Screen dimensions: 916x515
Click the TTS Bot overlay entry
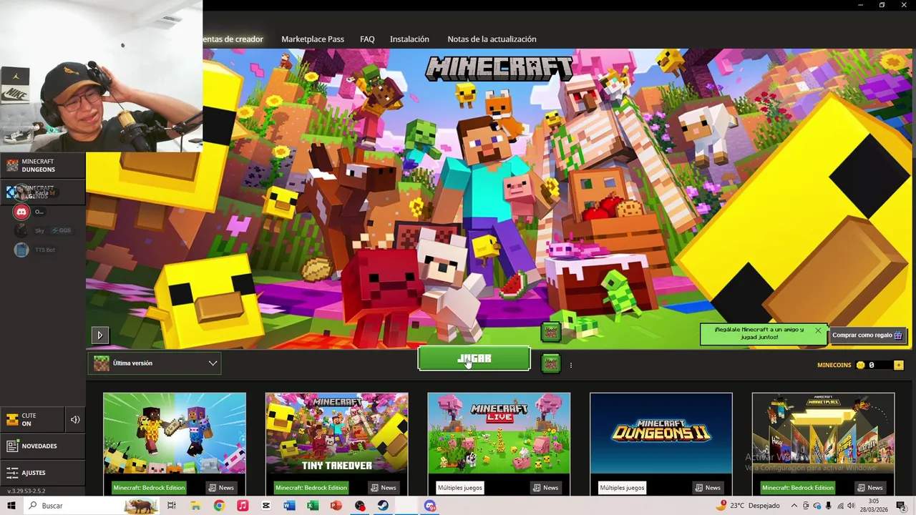[36, 250]
